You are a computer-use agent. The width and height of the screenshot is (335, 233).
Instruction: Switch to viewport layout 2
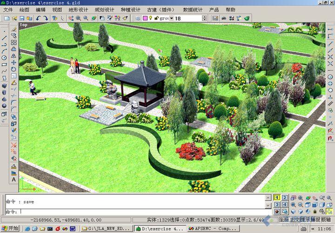pos(285,198)
